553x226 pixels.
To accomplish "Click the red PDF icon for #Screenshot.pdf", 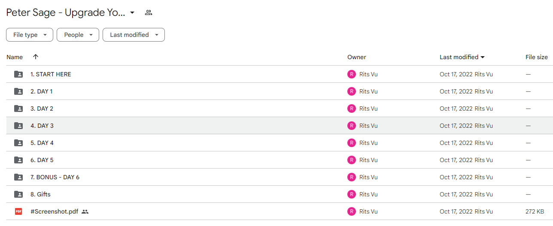I will pyautogui.click(x=18, y=211).
